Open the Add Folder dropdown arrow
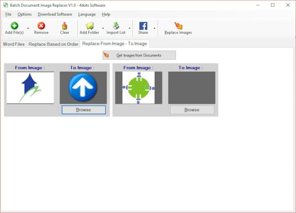The image size is (296, 213). (x=103, y=28)
